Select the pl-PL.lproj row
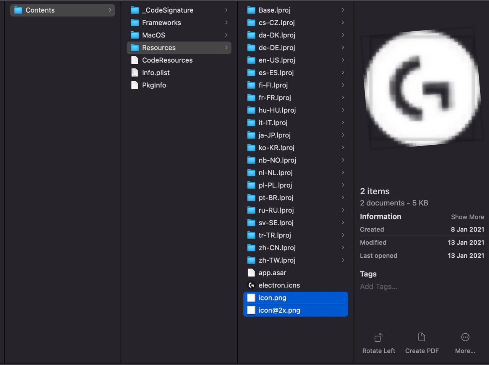The image size is (489, 365). point(295,185)
